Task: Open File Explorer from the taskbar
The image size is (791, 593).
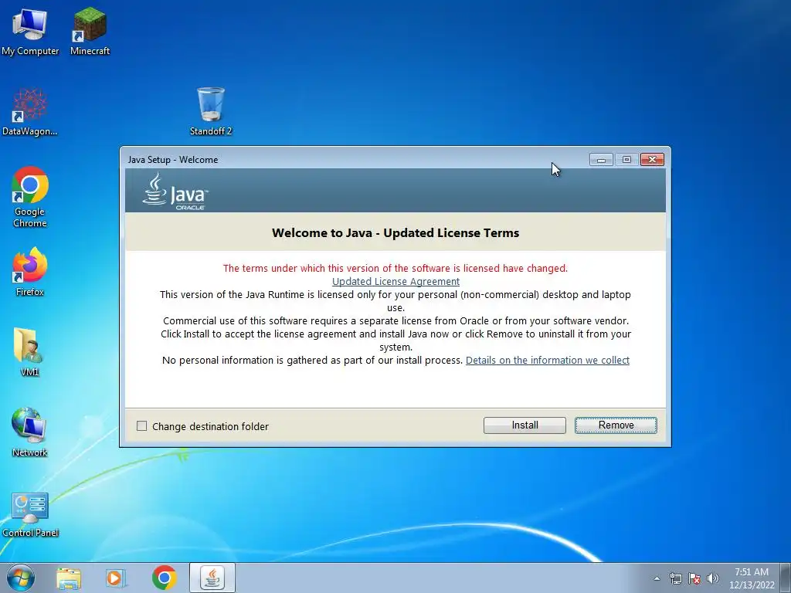Action: click(x=69, y=578)
